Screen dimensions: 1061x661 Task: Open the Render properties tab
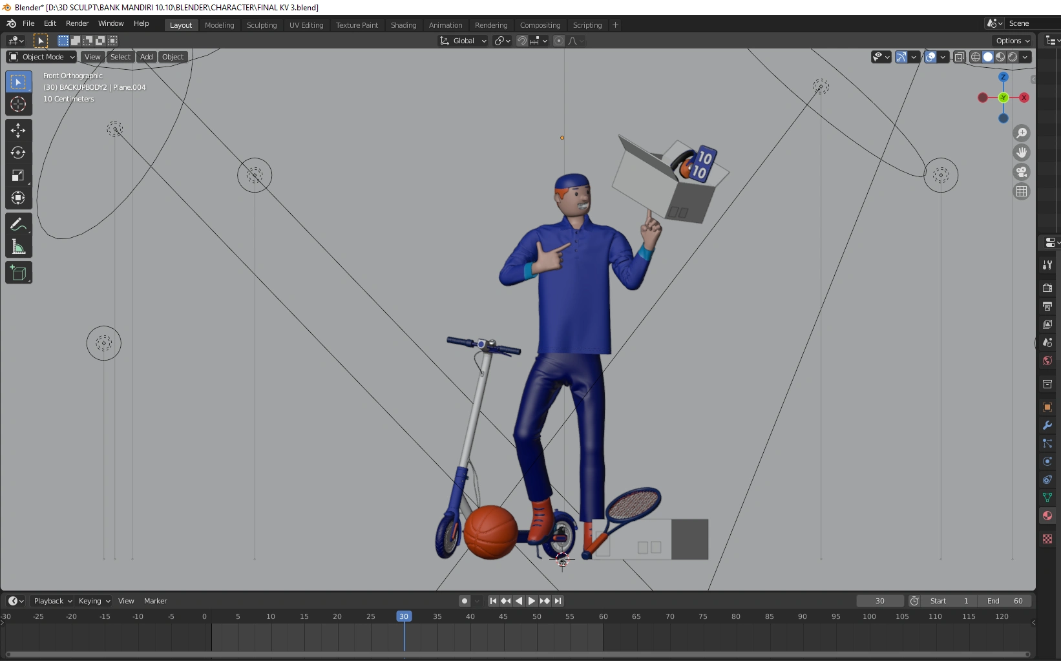(x=1047, y=288)
